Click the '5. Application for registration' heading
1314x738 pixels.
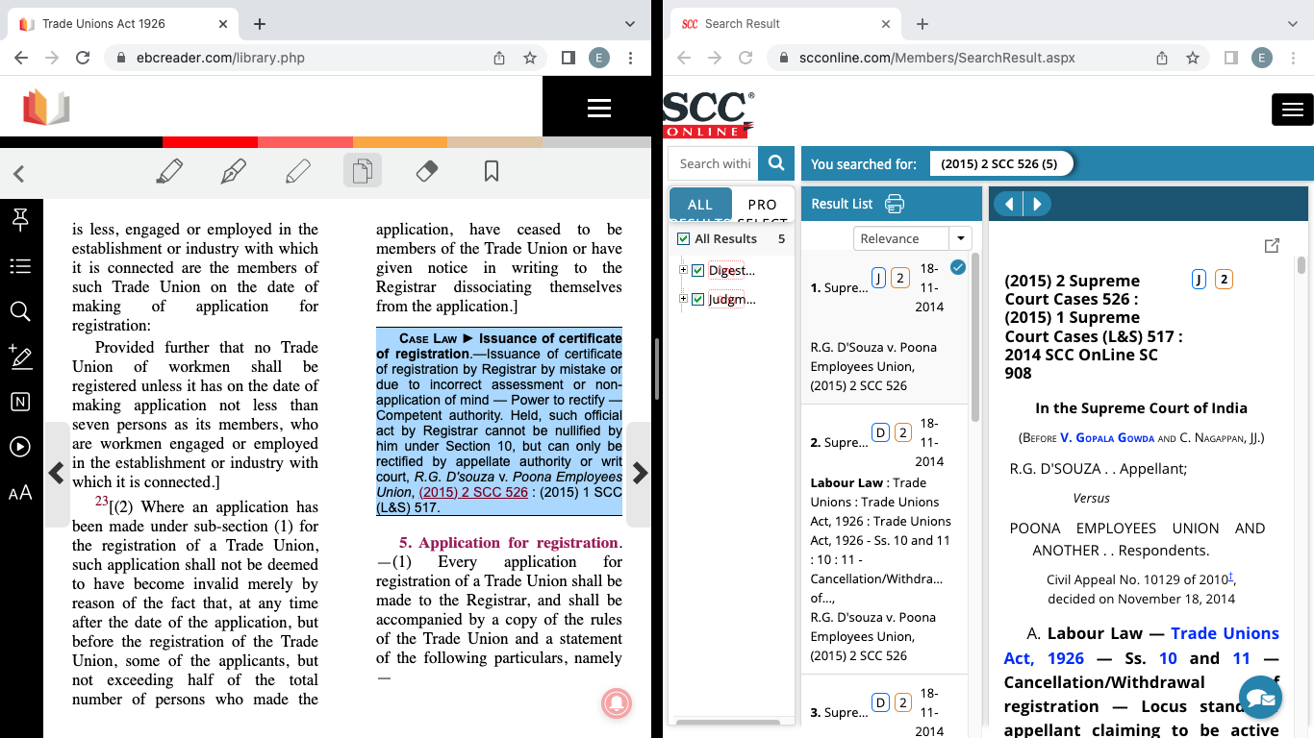(510, 543)
